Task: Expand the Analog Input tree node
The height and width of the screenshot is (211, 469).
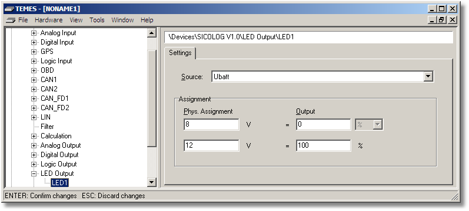Action: point(34,33)
